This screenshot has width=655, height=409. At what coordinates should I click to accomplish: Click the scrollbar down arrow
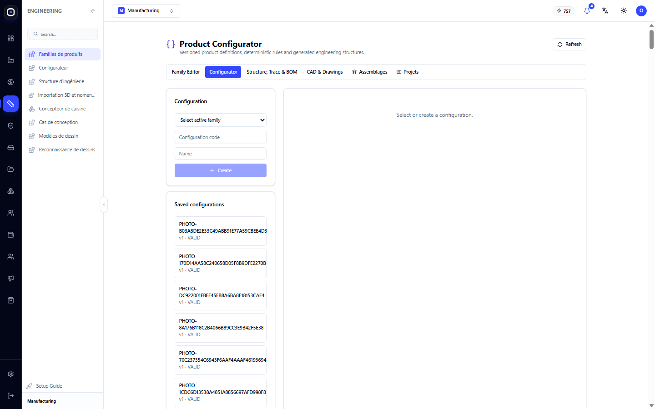pyautogui.click(x=651, y=405)
